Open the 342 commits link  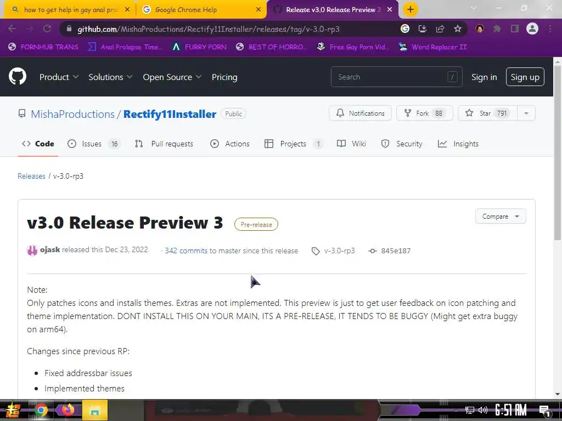pyautogui.click(x=186, y=251)
